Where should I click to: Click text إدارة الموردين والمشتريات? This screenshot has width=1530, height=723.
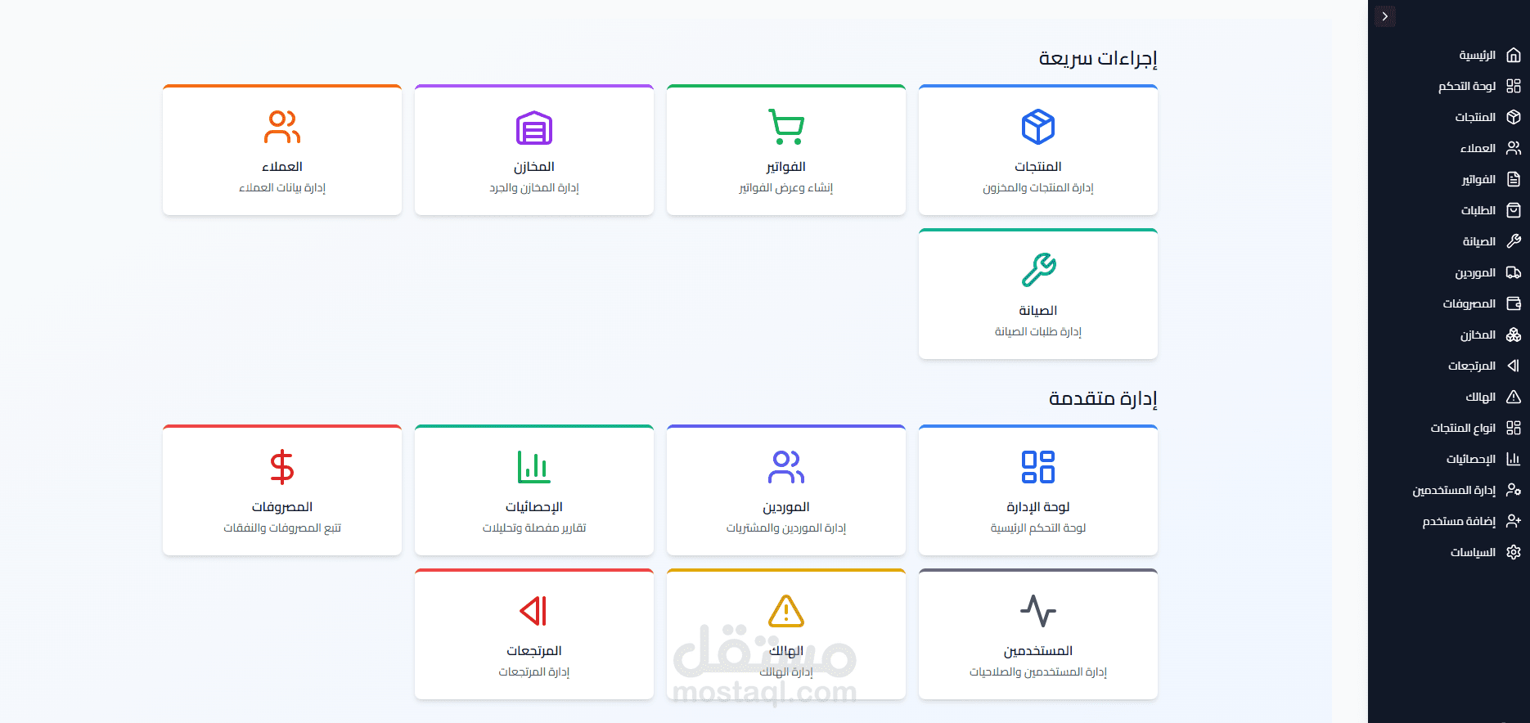[786, 528]
